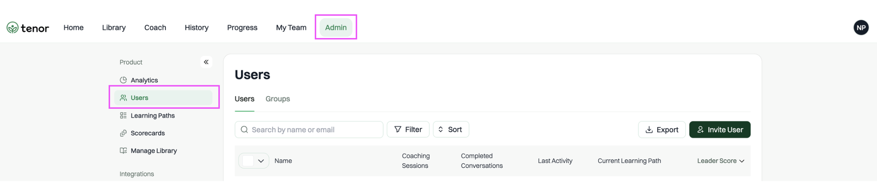Viewport: 877px width, 182px height.
Task: Click the Manage Library book icon
Action: point(123,150)
